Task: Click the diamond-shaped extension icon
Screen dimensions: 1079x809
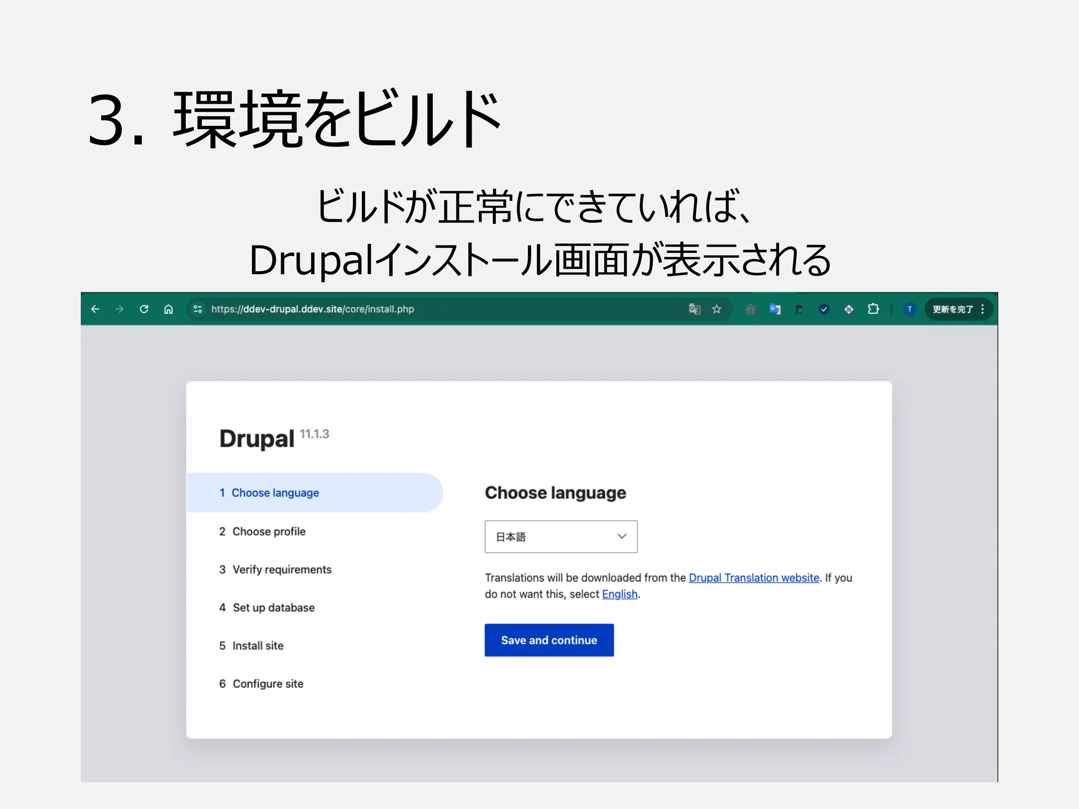Action: tap(849, 309)
